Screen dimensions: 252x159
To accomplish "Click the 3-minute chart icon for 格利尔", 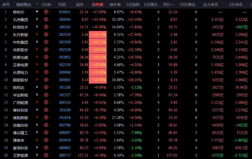I will (46, 12).
